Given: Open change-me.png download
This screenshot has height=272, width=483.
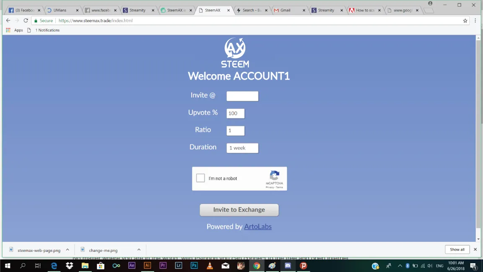Looking at the screenshot, I should tap(100, 250).
